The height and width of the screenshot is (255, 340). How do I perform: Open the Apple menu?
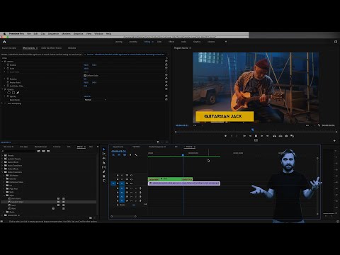[4, 34]
